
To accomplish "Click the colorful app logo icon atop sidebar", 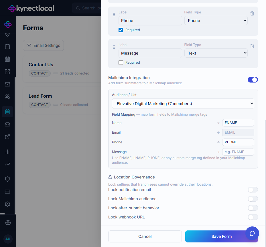I will click(x=8, y=25).
